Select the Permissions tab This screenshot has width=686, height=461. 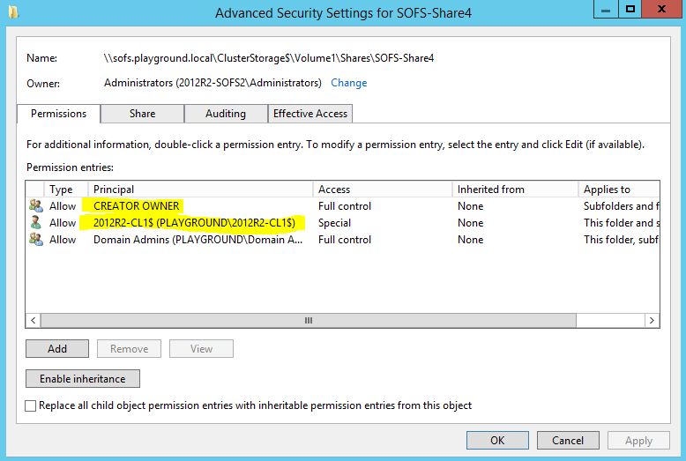(x=58, y=114)
